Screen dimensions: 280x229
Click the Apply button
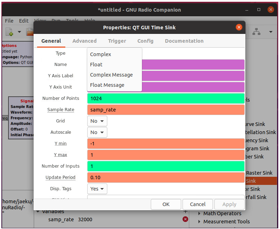coord(229,204)
